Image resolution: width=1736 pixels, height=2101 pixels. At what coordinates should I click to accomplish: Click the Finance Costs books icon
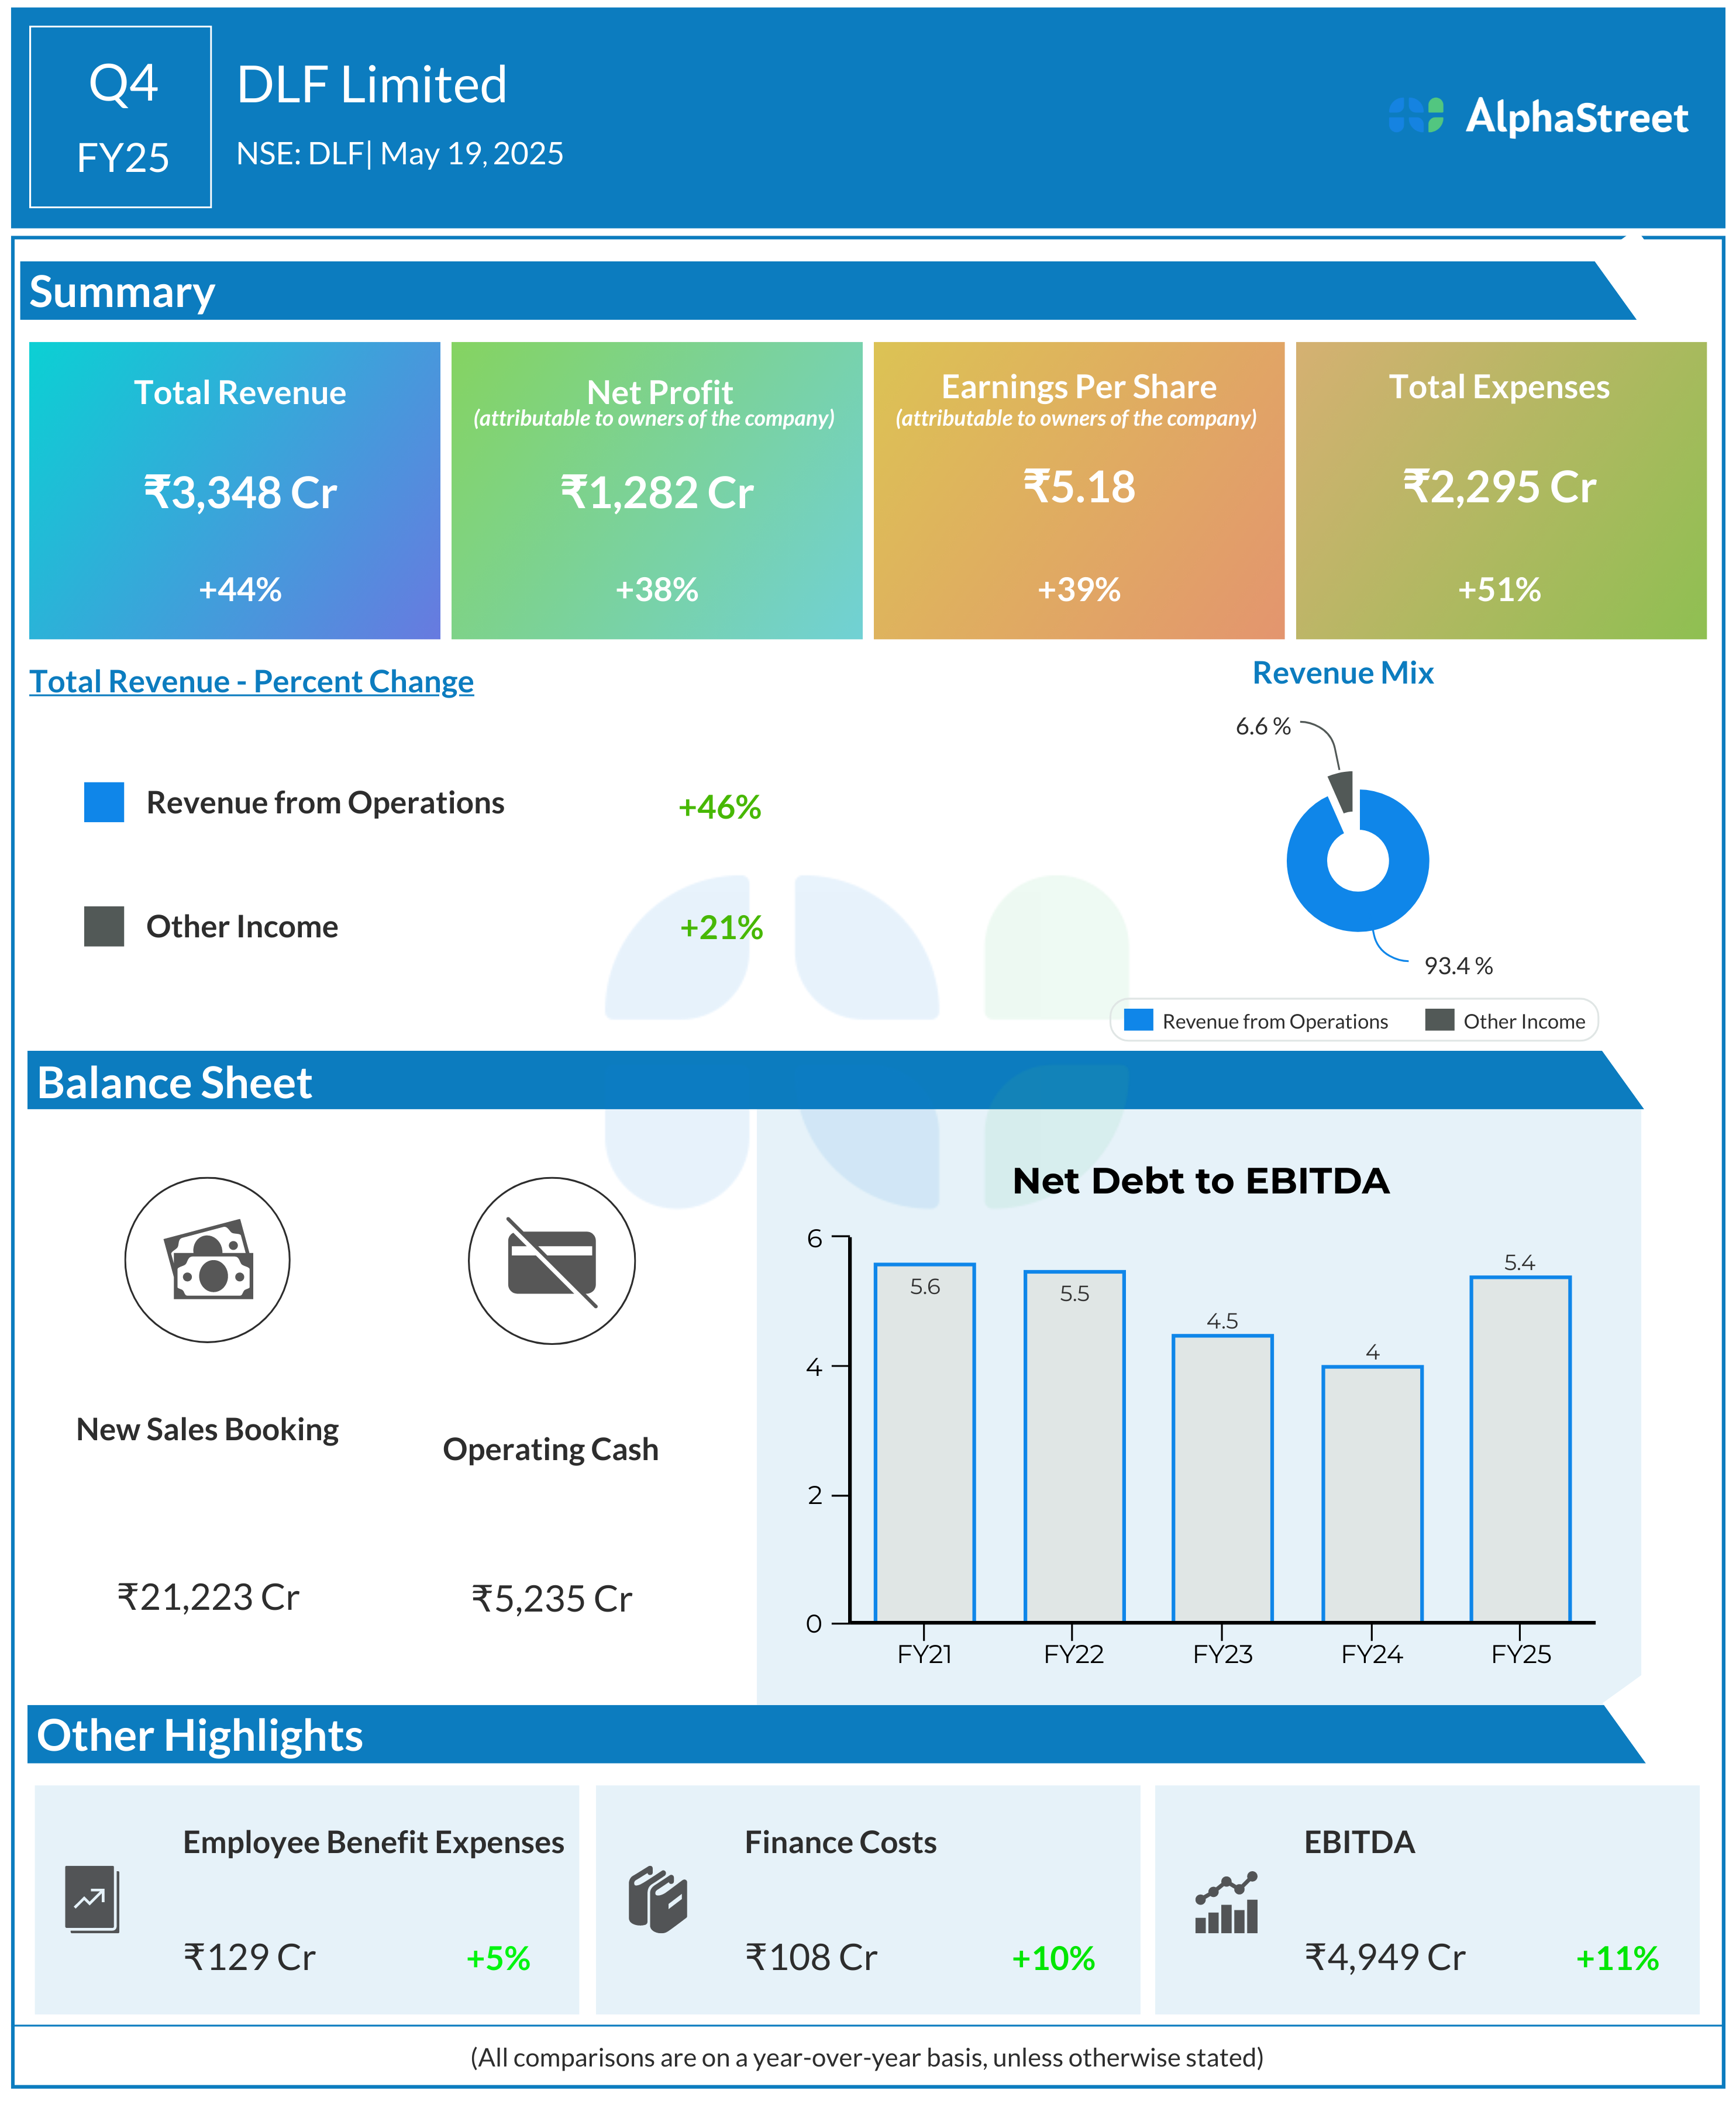point(657,1898)
